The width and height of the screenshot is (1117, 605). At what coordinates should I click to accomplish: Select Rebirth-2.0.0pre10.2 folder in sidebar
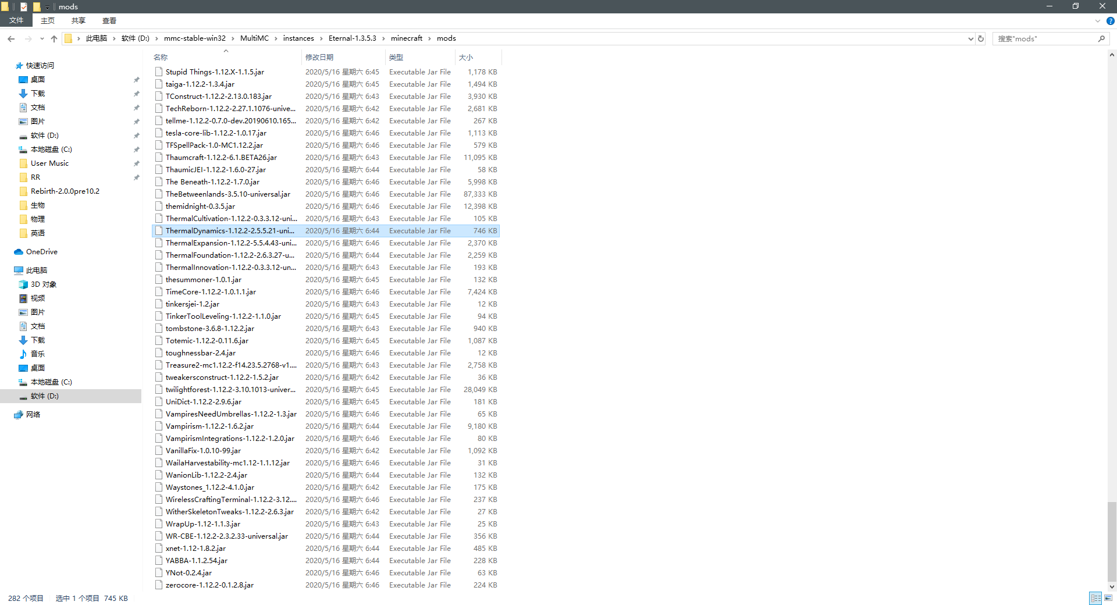65,191
